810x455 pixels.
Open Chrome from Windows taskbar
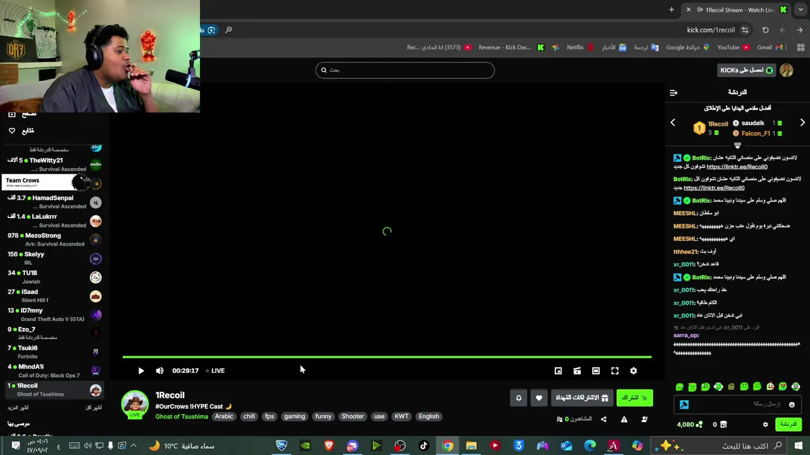coord(447,446)
